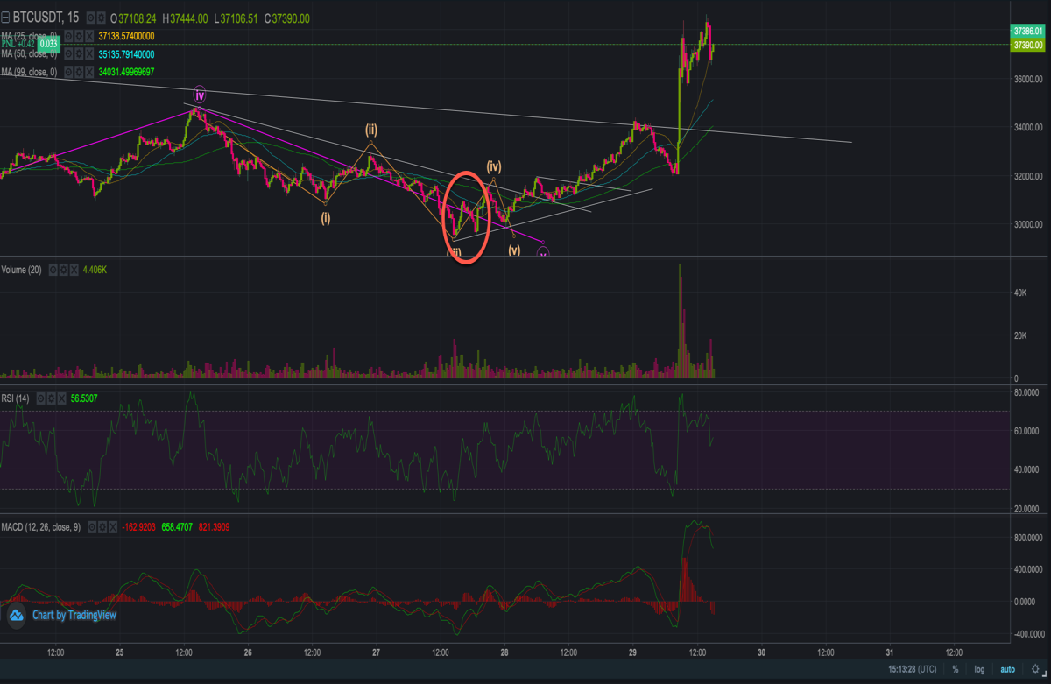
Task: Click the MA (99, close, 0) label
Action: click(29, 72)
